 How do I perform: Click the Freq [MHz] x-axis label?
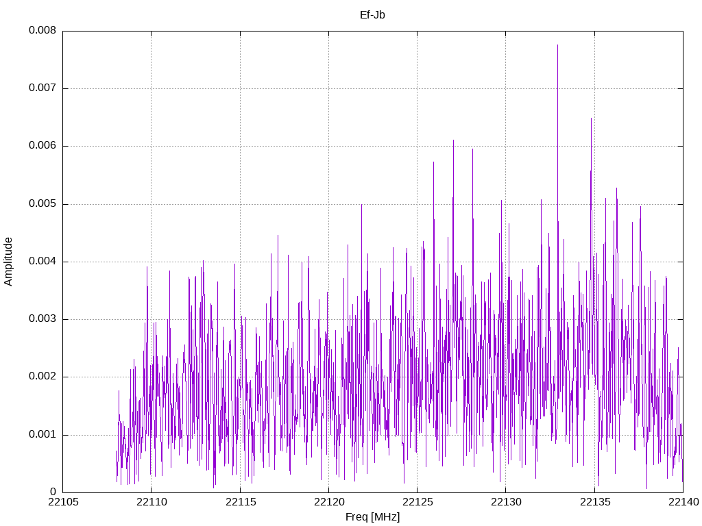tap(372, 517)
